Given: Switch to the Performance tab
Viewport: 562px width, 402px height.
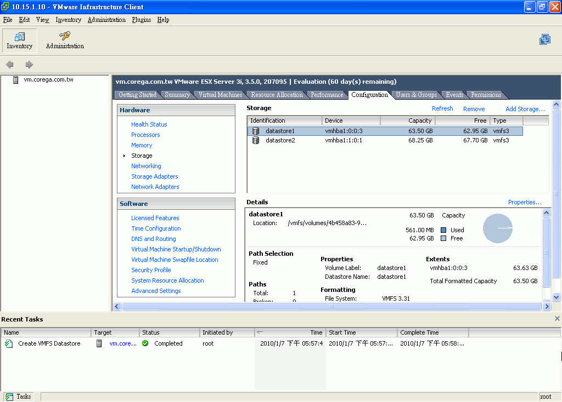Looking at the screenshot, I should (x=327, y=95).
